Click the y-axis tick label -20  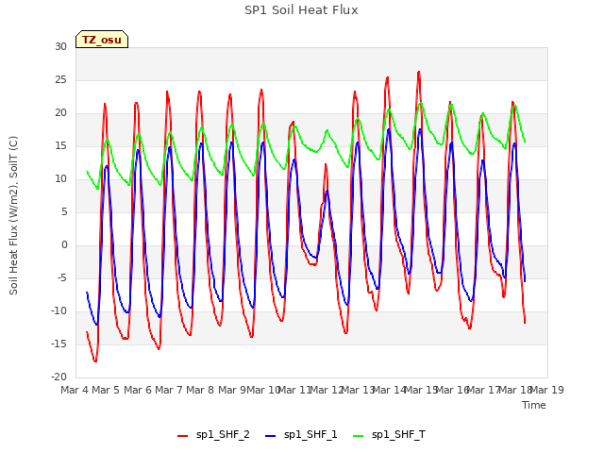coord(59,377)
